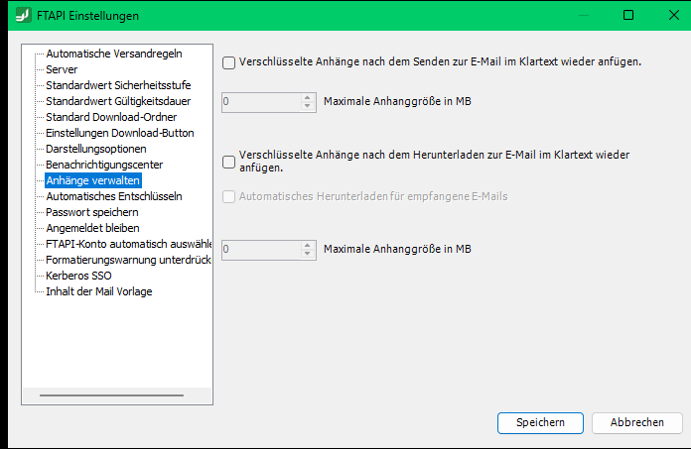691x449 pixels.
Task: Open Formatierungswarnung unterdrücken entry
Action: pos(128,260)
